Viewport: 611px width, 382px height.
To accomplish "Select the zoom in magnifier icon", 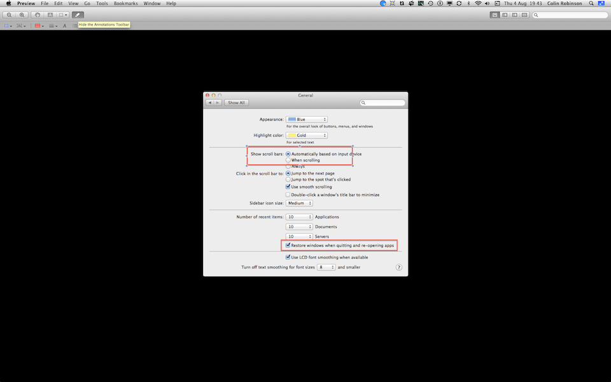I will [x=22, y=14].
